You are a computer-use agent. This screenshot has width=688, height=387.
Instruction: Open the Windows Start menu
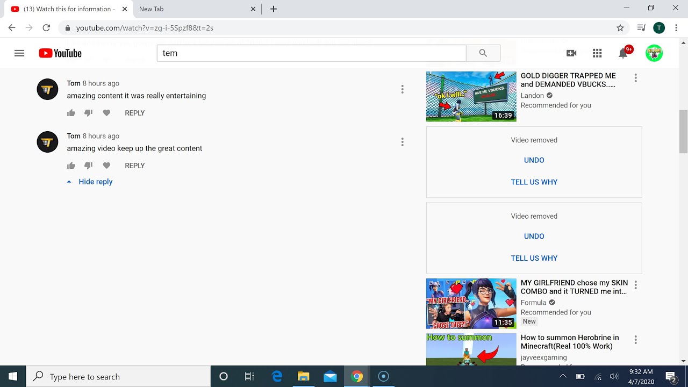(x=13, y=377)
